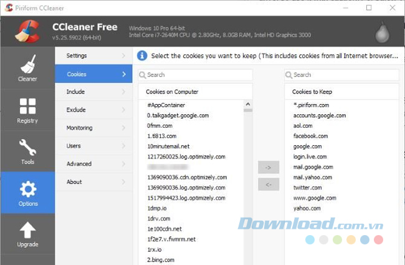Click the chevron beside About

[x=124, y=182]
